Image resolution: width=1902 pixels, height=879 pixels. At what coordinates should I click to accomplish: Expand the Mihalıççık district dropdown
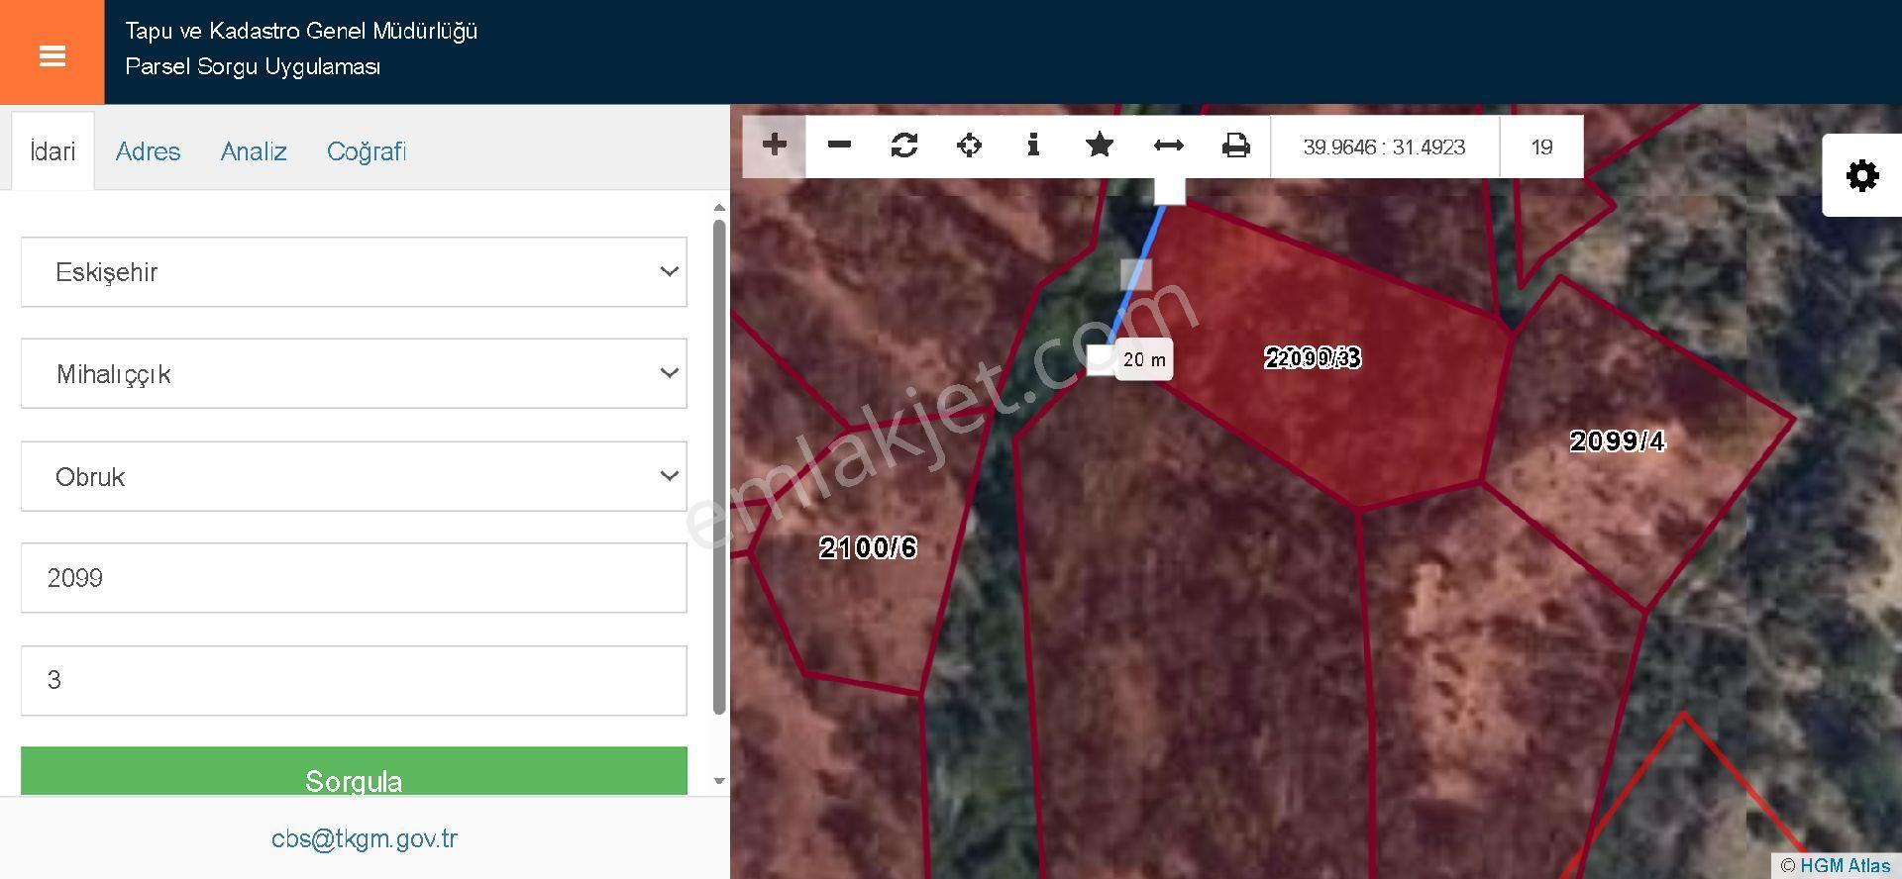tap(354, 373)
